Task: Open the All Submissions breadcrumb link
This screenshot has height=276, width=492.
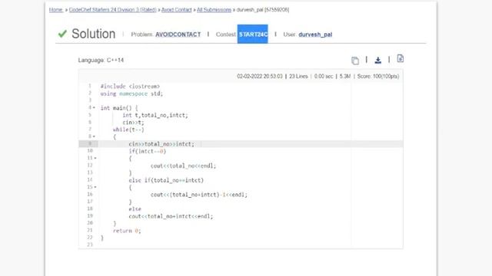Action: pos(214,10)
